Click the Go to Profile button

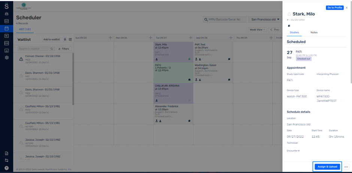click(335, 8)
